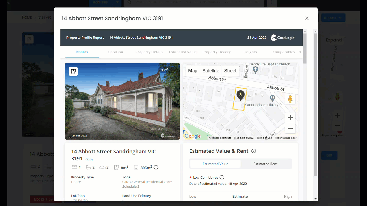Click the bathrooms icon
Image resolution: width=367 pixels, height=206 pixels.
point(88,167)
